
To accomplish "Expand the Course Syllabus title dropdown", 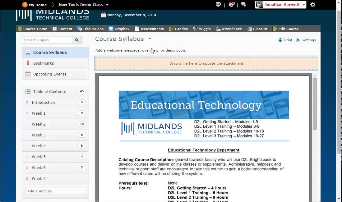I will point(150,39).
